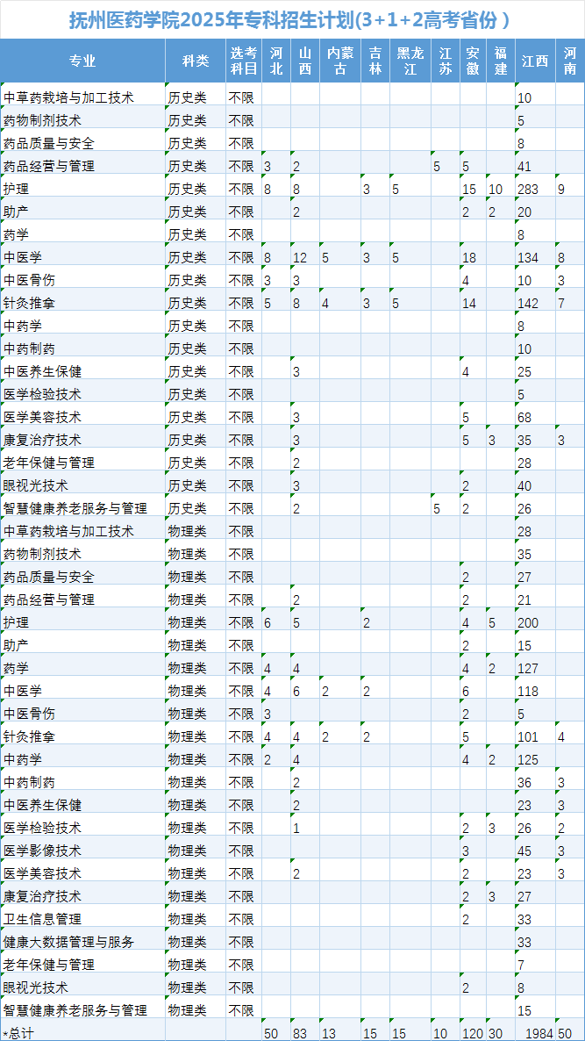Click the 50 total under 河北

[271, 1033]
